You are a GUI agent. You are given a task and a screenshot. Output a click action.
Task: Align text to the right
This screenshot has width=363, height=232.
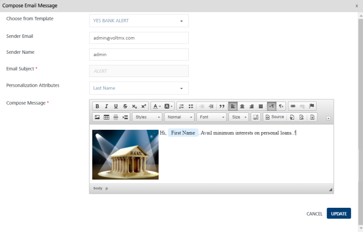pos(251,106)
